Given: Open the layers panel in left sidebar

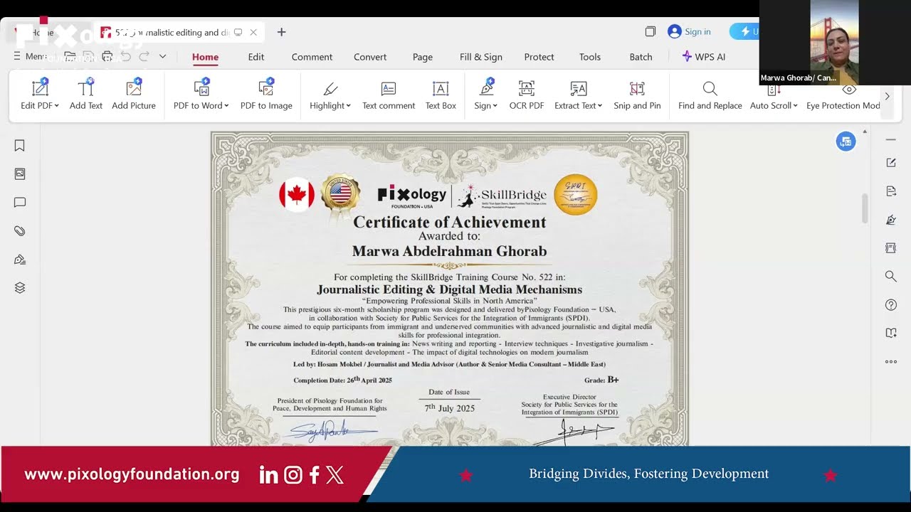Looking at the screenshot, I should coord(20,287).
